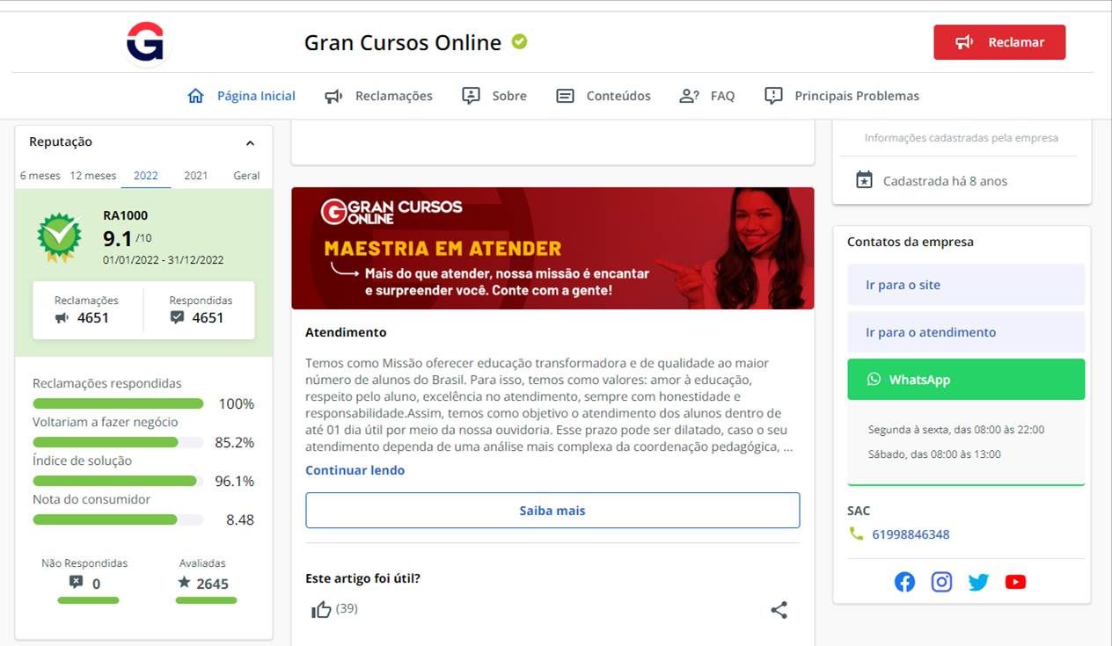The image size is (1112, 646).
Task: Click the green verified badge by the company name
Action: pyautogui.click(x=520, y=41)
